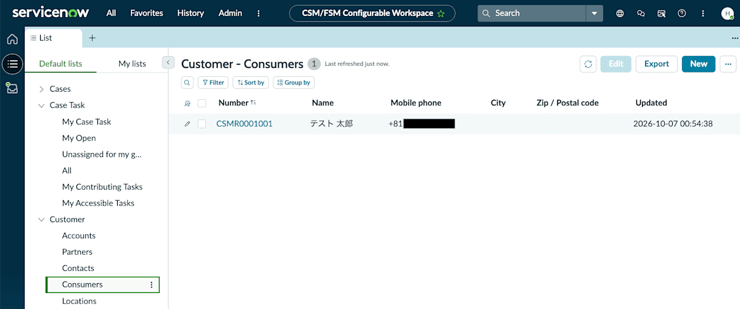Select the List workspace tab
The image size is (740, 309).
pos(54,38)
